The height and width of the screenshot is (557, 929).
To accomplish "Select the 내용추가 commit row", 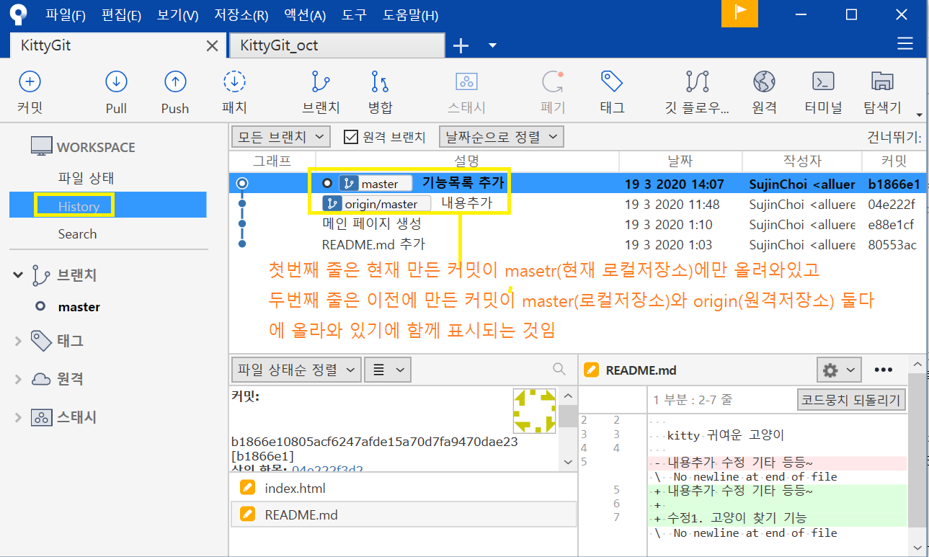I will click(x=577, y=204).
